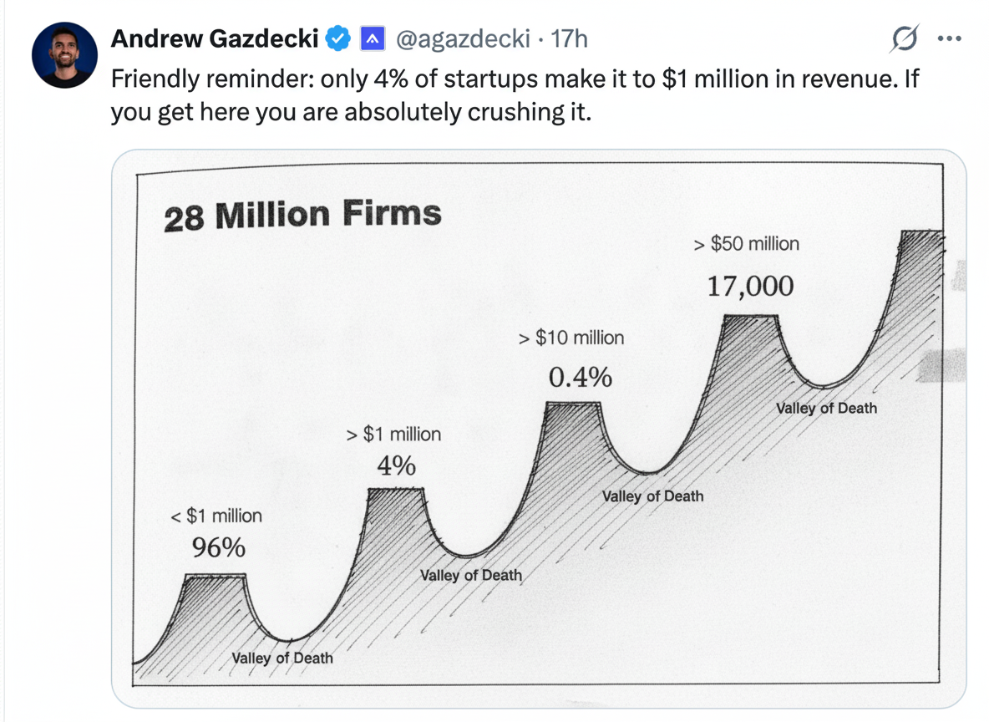Click the 17h post timestamp
This screenshot has height=722, width=989.
570,38
